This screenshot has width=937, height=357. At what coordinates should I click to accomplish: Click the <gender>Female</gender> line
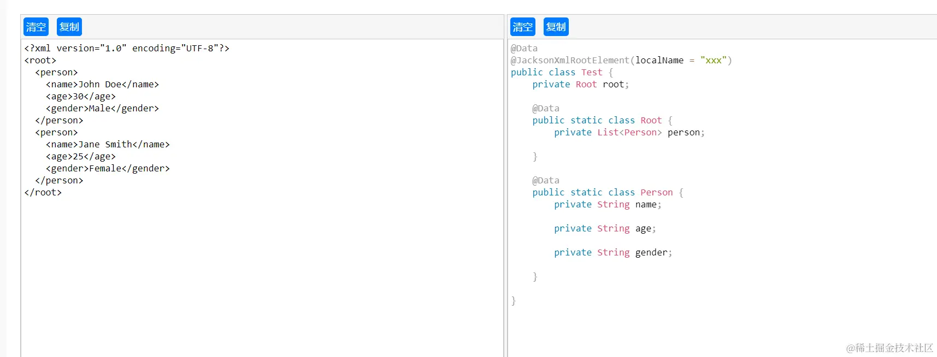point(108,168)
